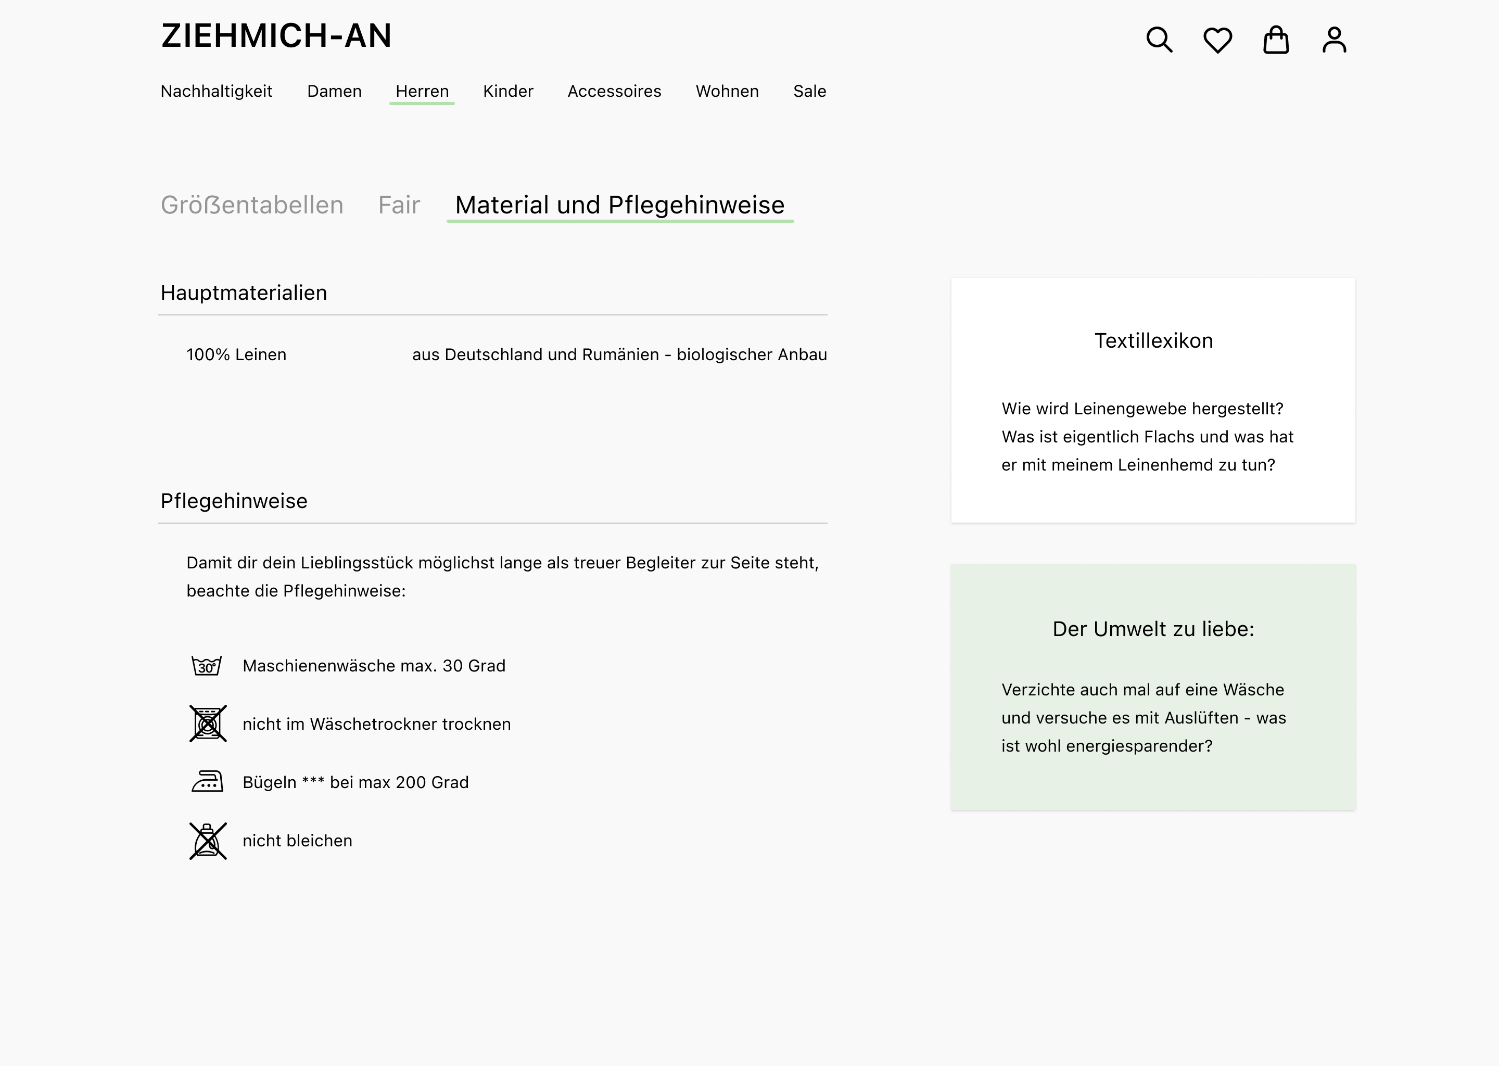Image resolution: width=1499 pixels, height=1066 pixels.
Task: Switch to the Größentabellen tab
Action: pyautogui.click(x=252, y=206)
